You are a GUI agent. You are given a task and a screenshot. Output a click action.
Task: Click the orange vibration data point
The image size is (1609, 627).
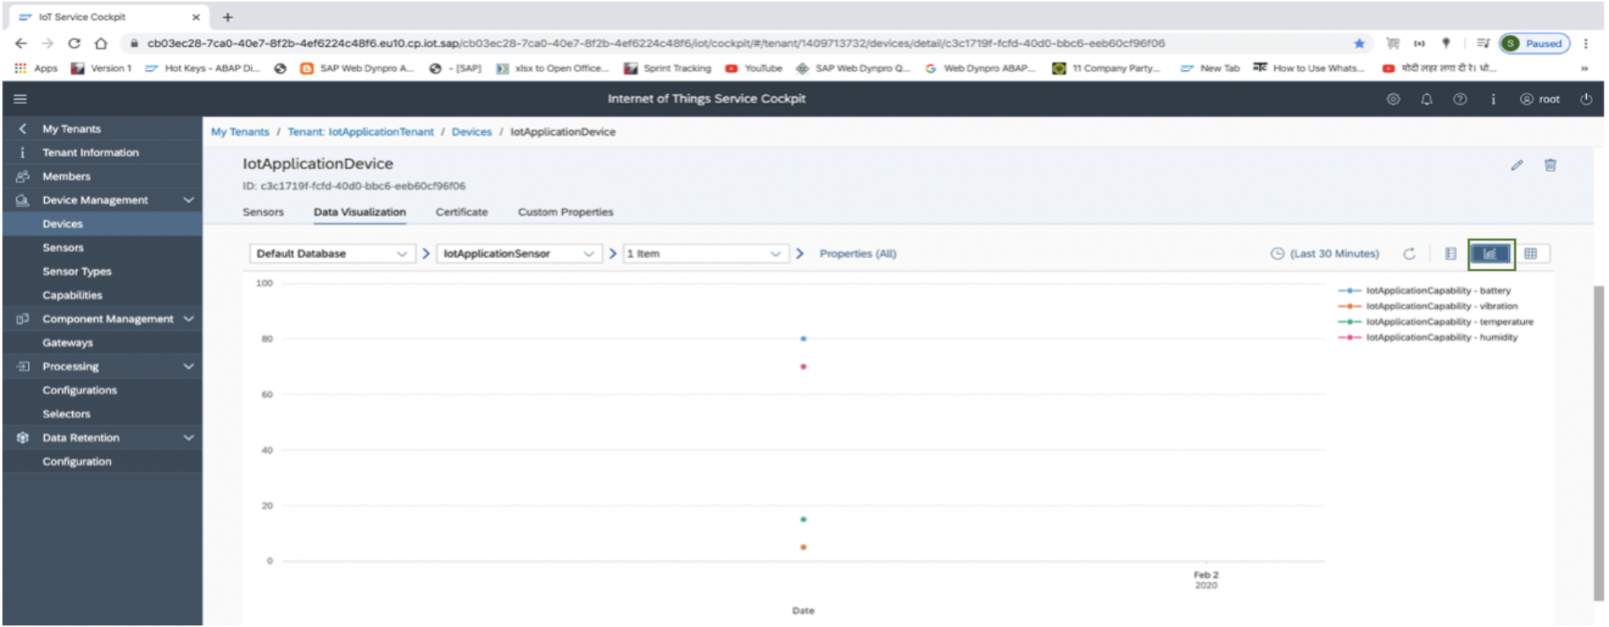(x=803, y=547)
